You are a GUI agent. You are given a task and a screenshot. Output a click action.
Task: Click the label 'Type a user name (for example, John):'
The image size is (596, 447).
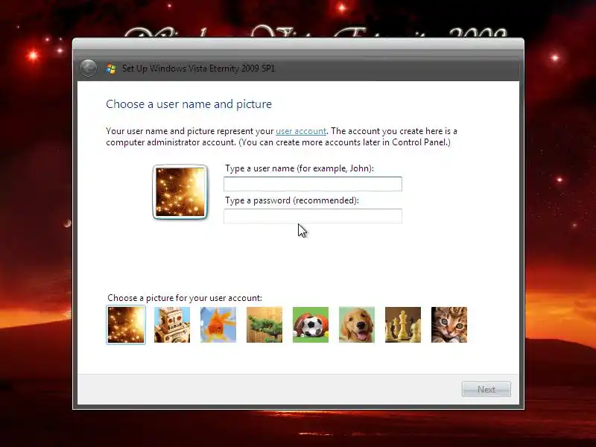coord(299,168)
